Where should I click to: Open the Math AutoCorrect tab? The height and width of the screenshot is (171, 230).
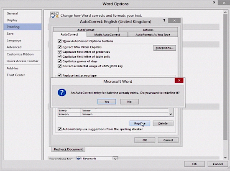click(107, 35)
